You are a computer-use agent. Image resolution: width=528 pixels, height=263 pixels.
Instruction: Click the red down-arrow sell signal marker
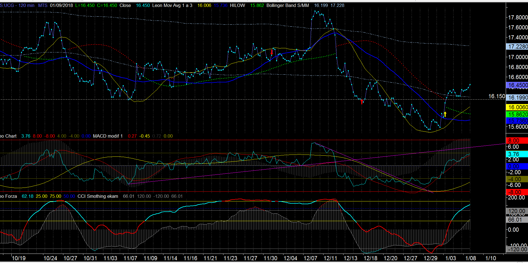pos(272,52)
